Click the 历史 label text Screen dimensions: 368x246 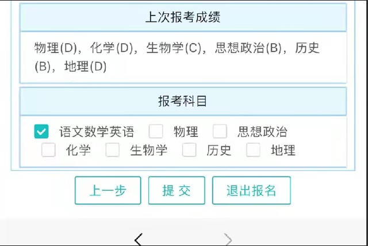pos(219,151)
